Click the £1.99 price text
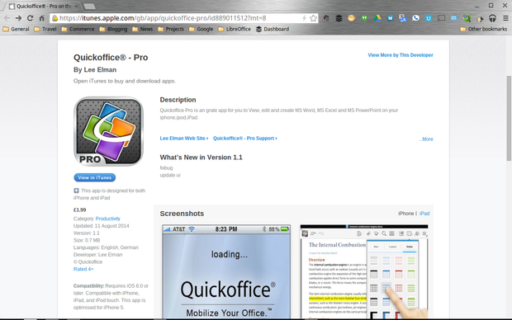512x320 pixels. pyautogui.click(x=79, y=210)
